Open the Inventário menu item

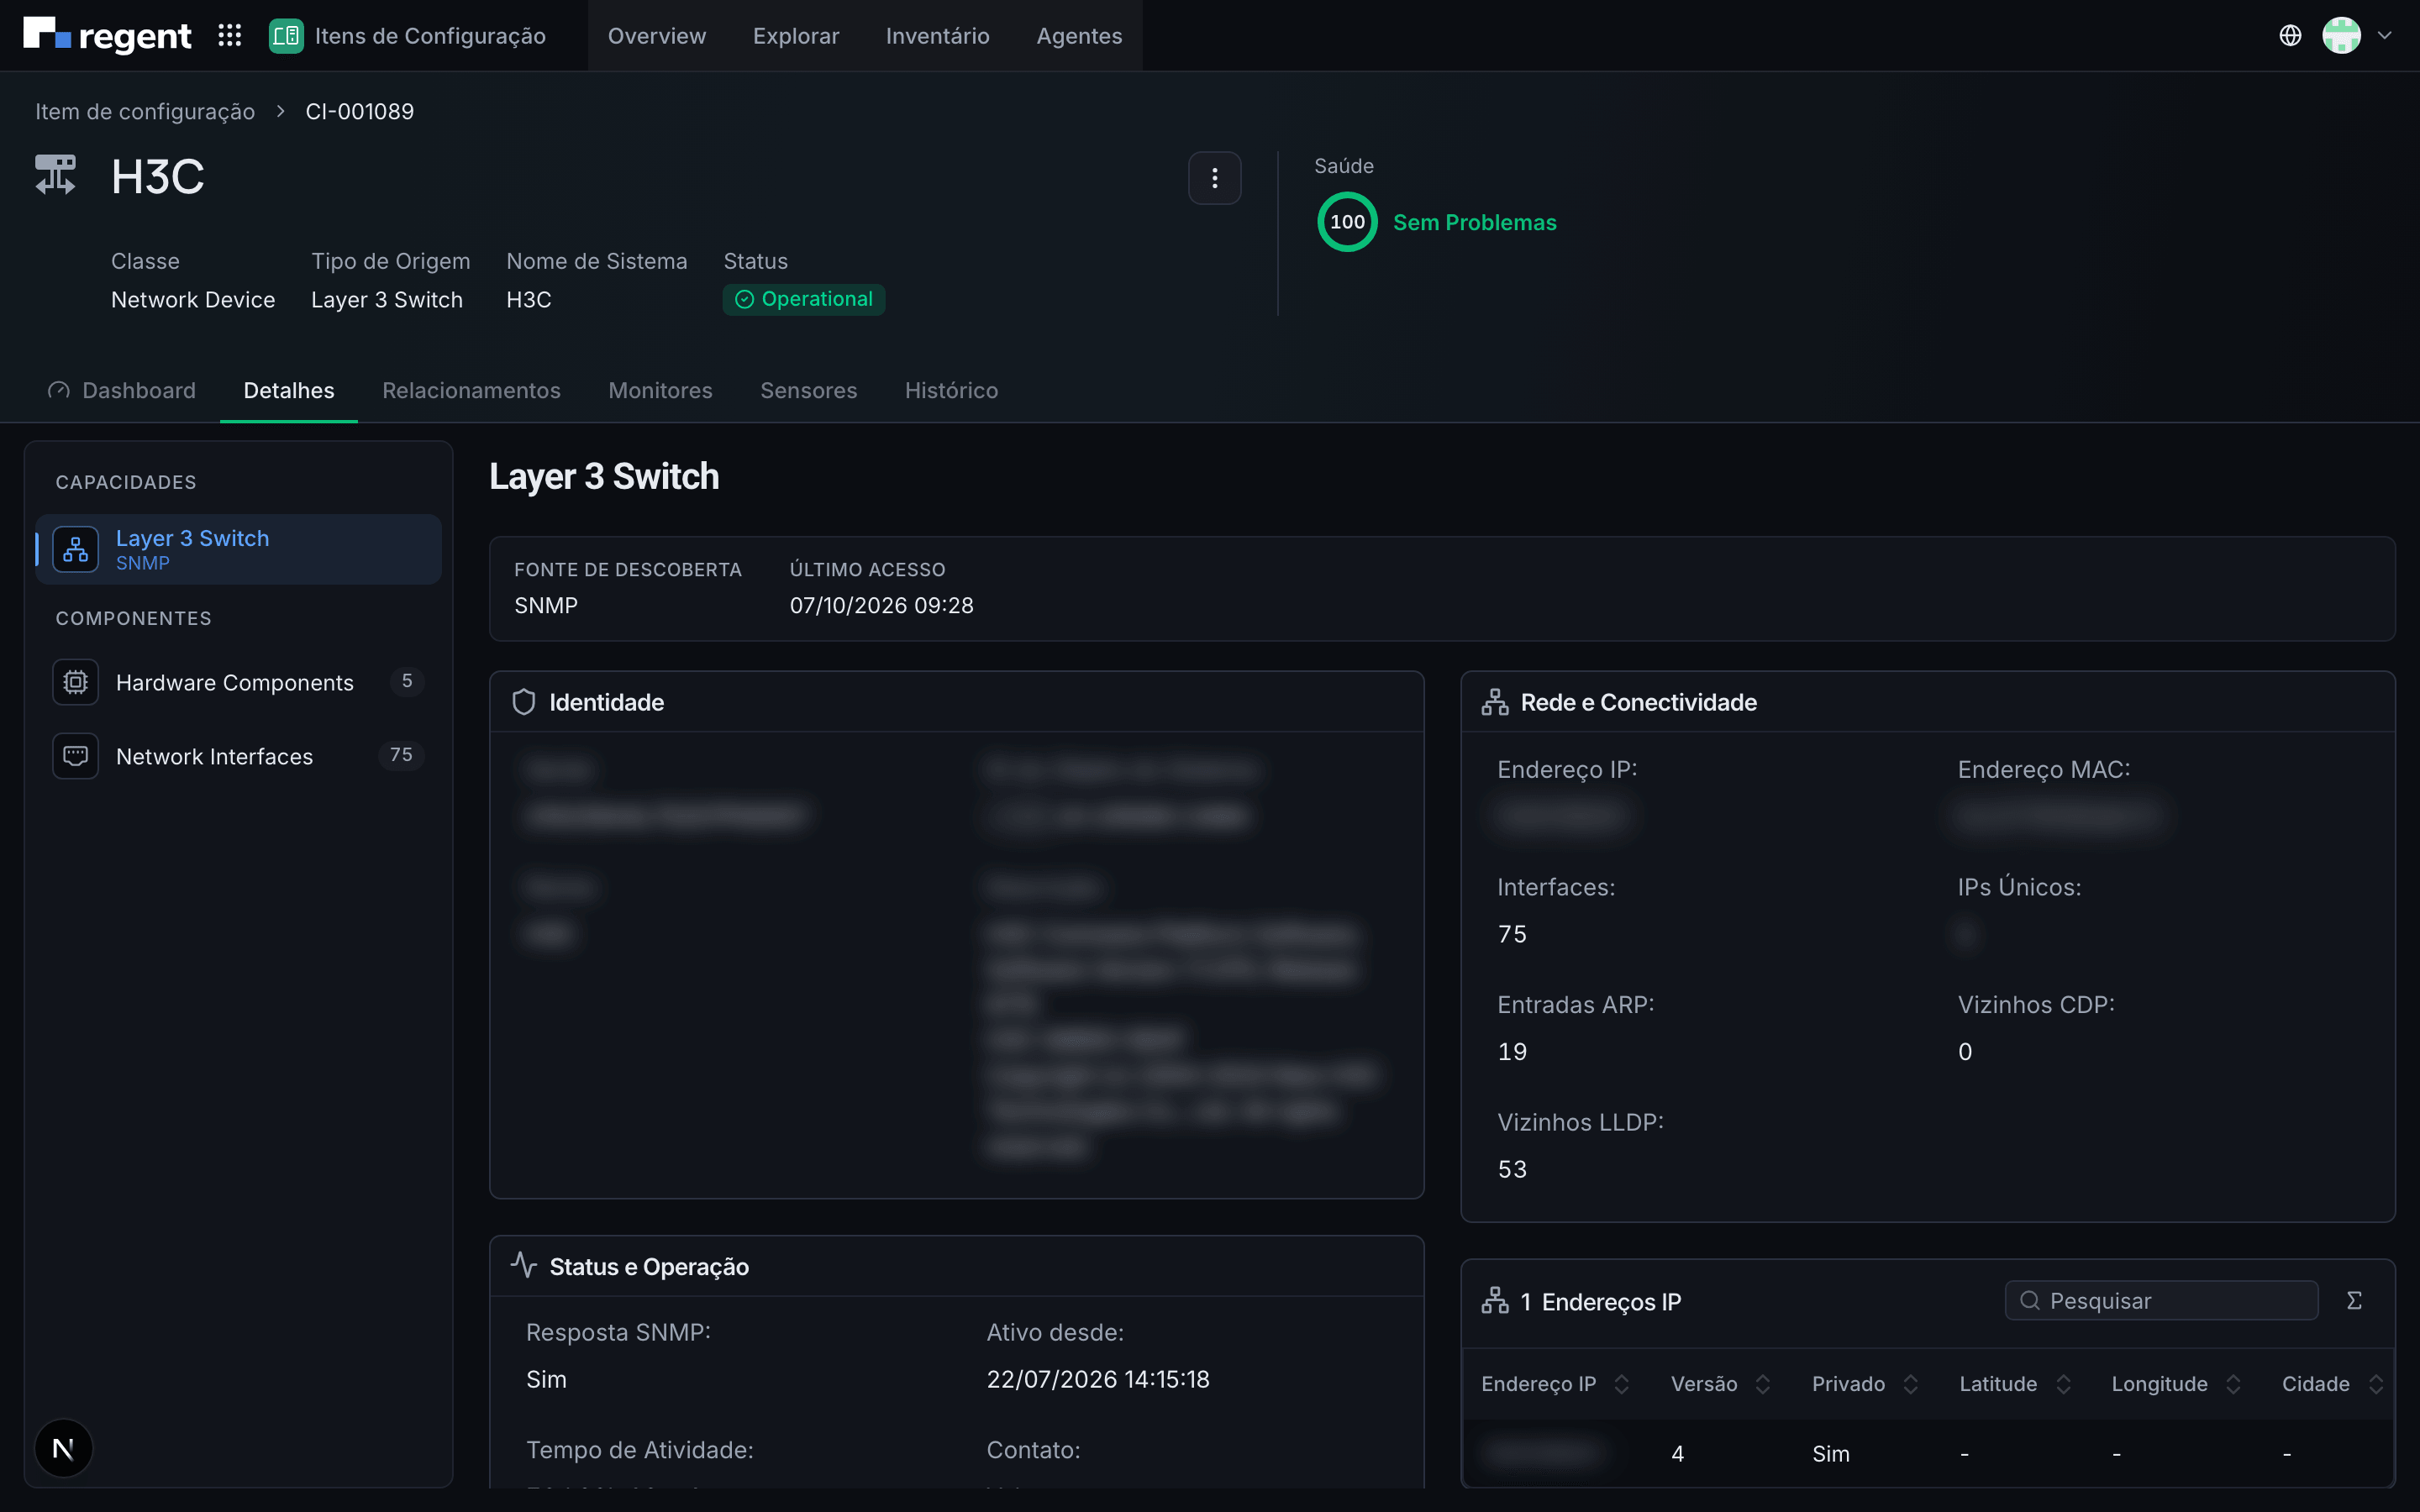(x=937, y=36)
